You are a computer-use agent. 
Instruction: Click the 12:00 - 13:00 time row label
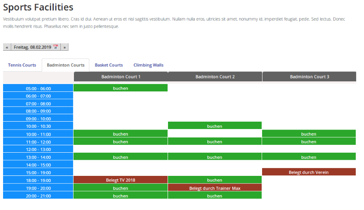click(38, 149)
